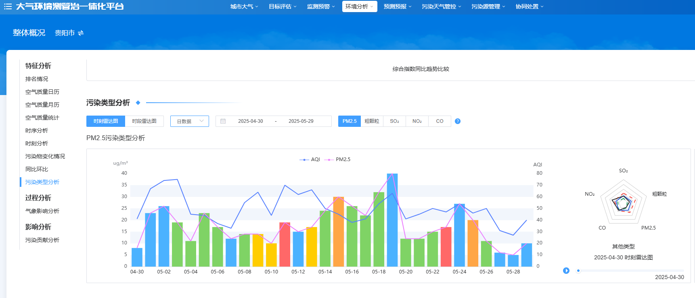Click the start date 2025-04-30 field
This screenshot has width=695, height=298.
coord(251,121)
